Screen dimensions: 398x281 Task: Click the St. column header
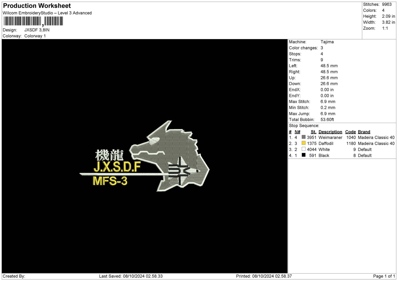tap(313, 132)
